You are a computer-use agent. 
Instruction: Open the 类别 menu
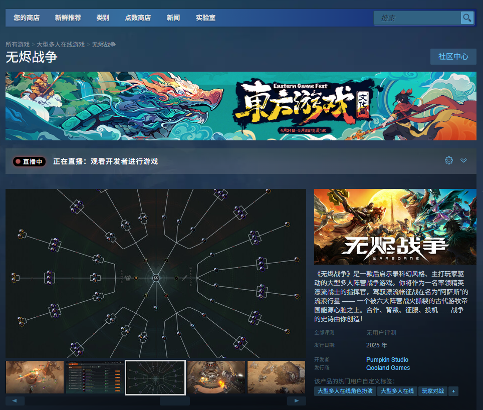click(103, 17)
